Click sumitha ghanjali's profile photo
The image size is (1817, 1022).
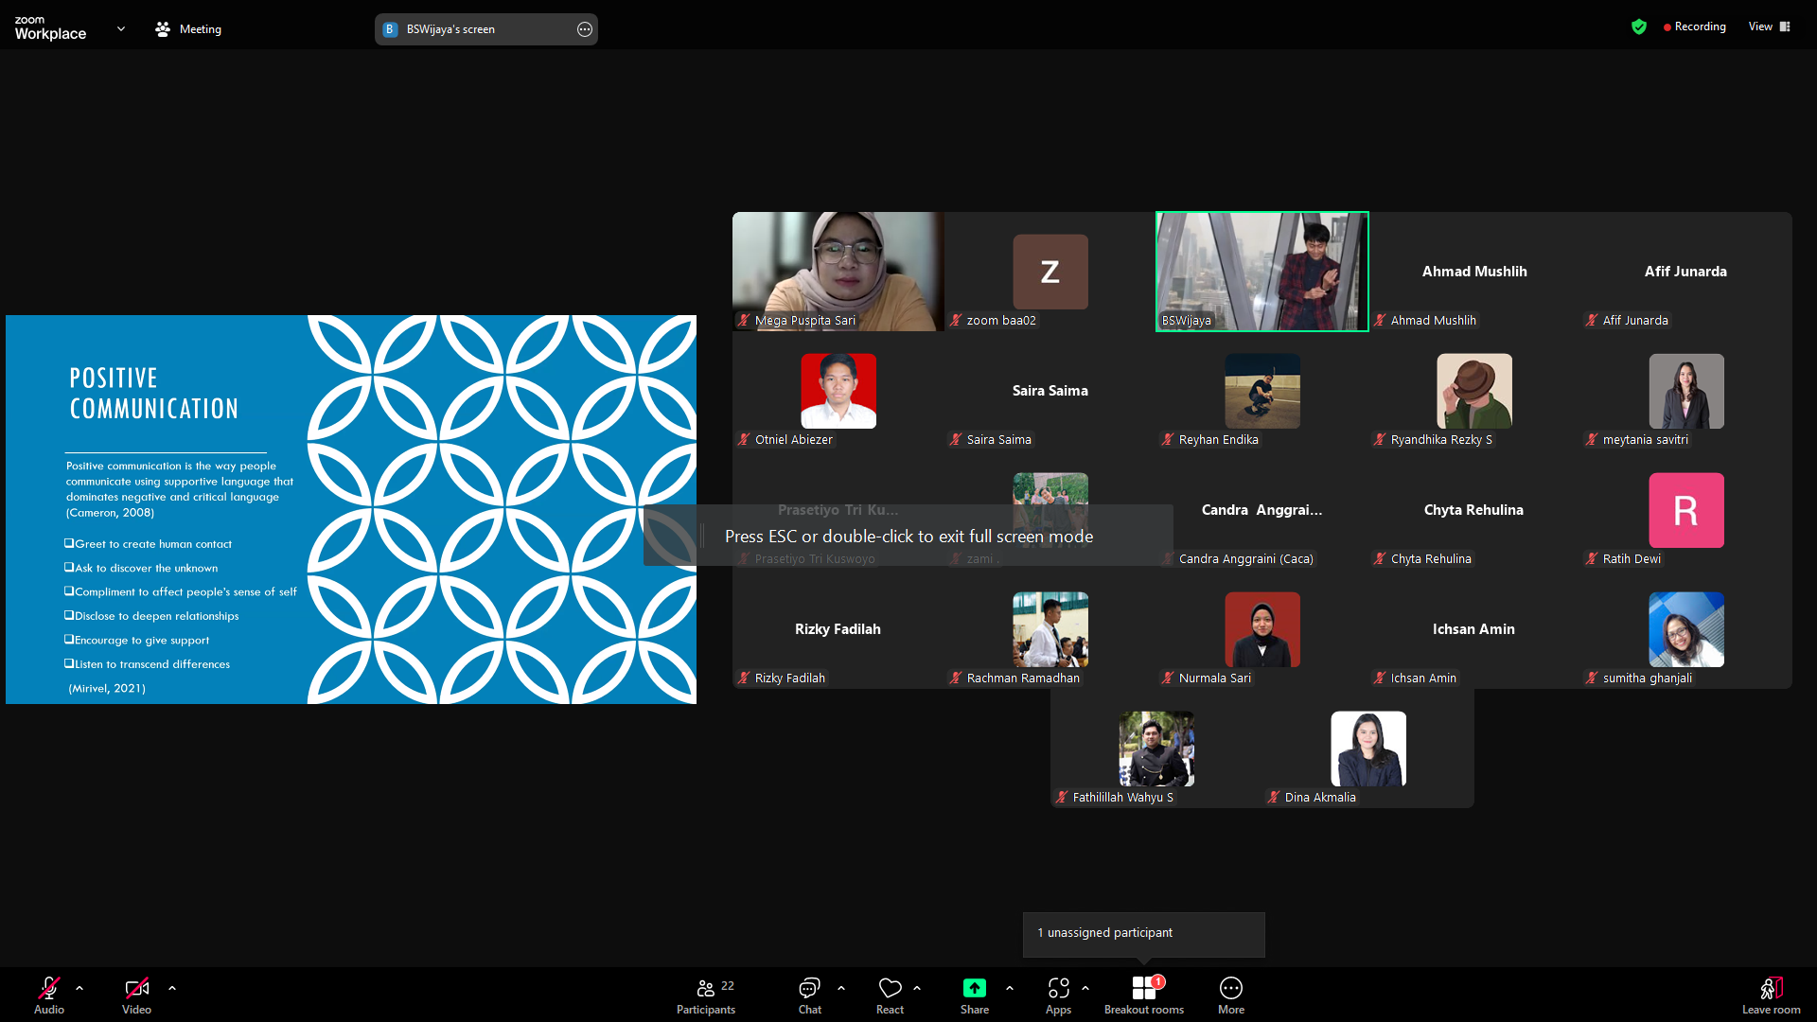(x=1686, y=629)
